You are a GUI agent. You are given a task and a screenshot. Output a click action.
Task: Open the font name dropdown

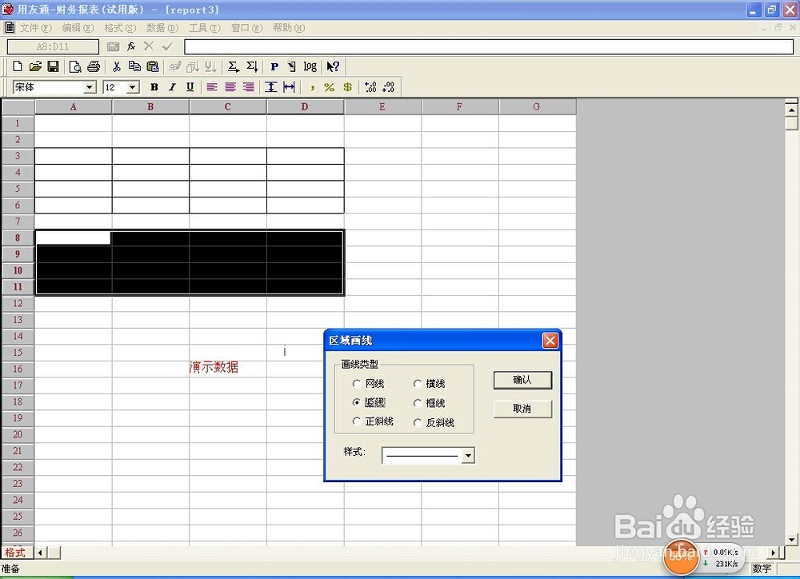(90, 86)
